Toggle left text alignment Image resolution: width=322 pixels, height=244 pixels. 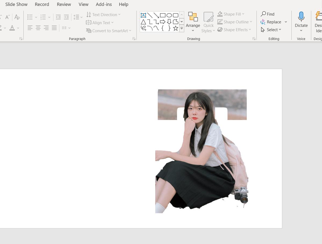pos(30,28)
